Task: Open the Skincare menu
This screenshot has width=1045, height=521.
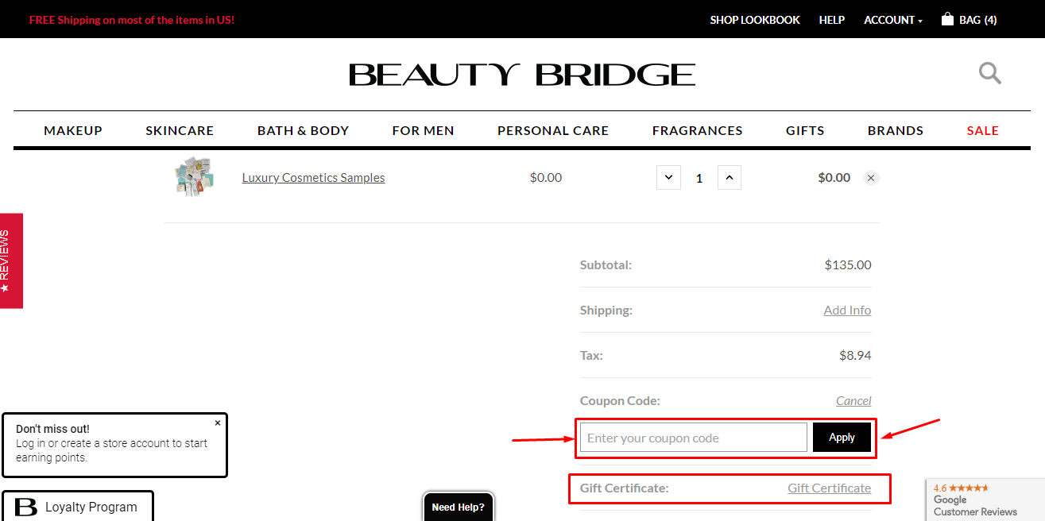Action: (x=180, y=130)
